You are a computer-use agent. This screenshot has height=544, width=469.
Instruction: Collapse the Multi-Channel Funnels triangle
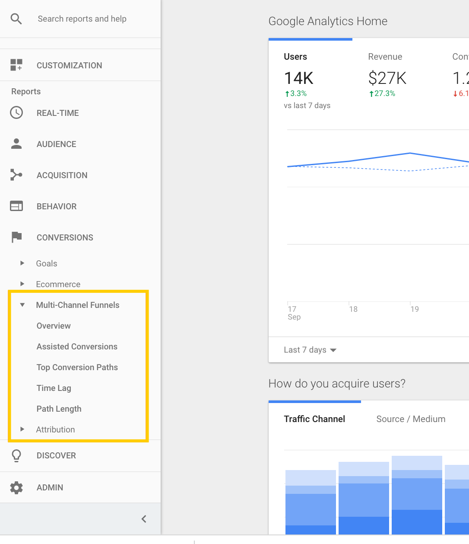22,304
